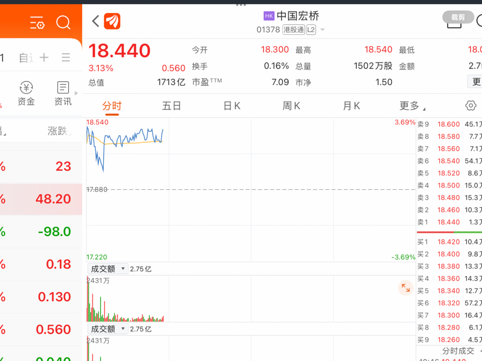Click the 买9 bid price 18.260
Image resolution: width=482 pixels, height=361 pixels.
point(449,340)
